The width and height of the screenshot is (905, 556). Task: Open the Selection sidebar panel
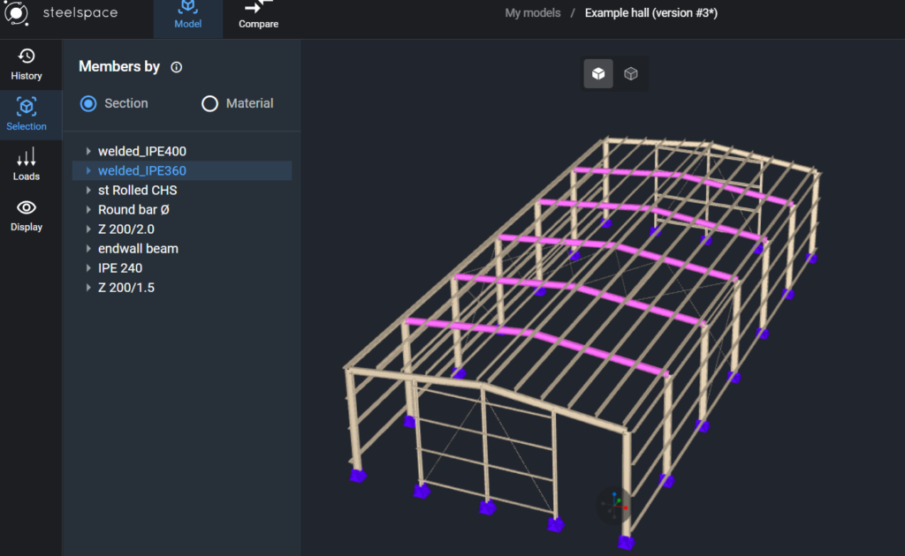point(27,115)
